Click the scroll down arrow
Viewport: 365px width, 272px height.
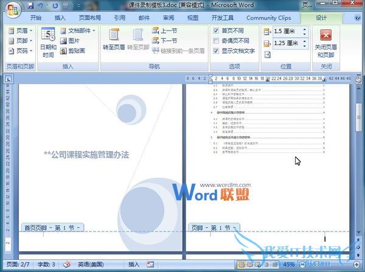pyautogui.click(x=358, y=232)
